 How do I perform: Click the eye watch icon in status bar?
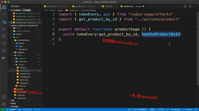(x=20, y=109)
